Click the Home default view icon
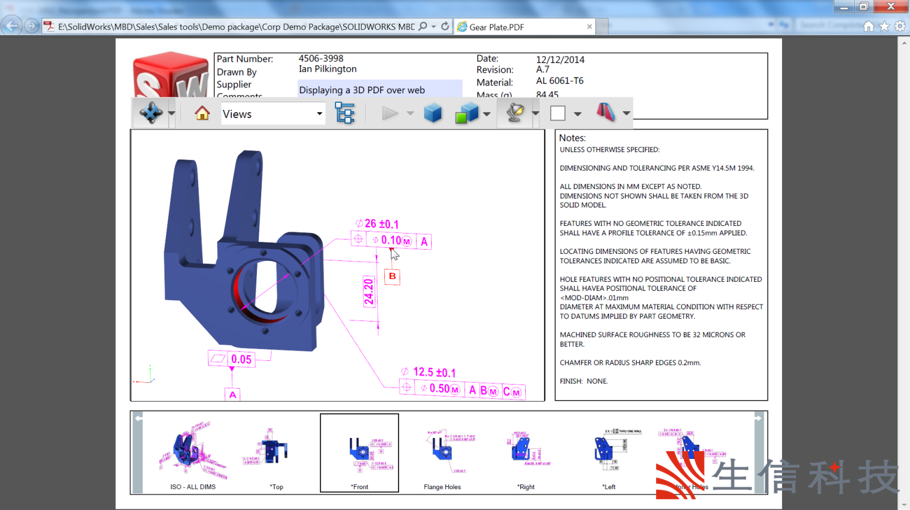The image size is (910, 510). (202, 113)
